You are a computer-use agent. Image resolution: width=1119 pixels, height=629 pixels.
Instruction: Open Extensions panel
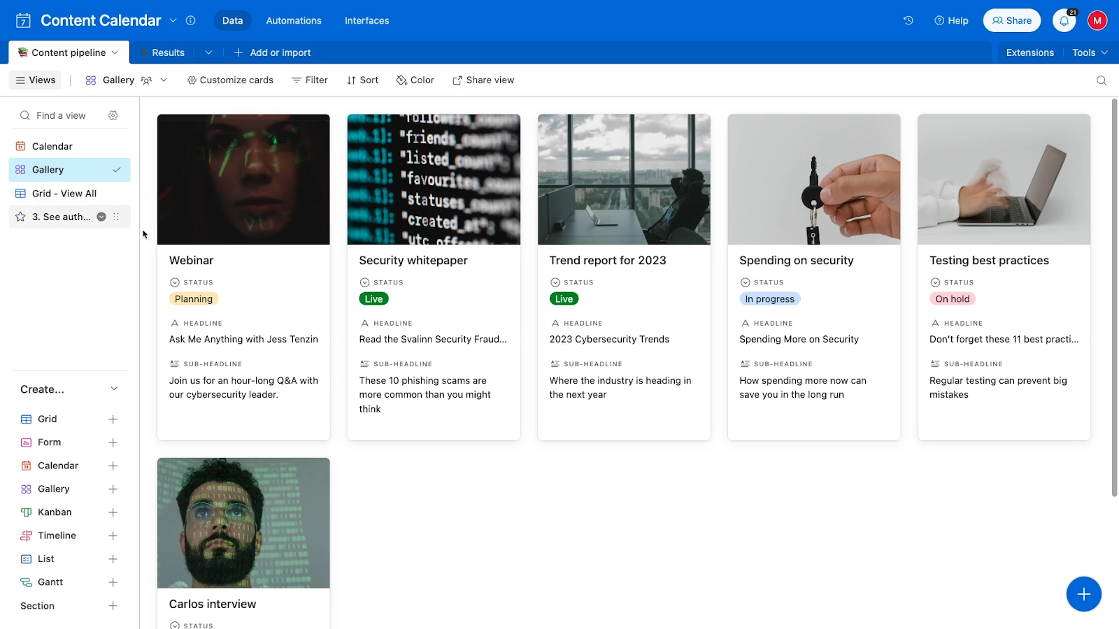pos(1029,52)
